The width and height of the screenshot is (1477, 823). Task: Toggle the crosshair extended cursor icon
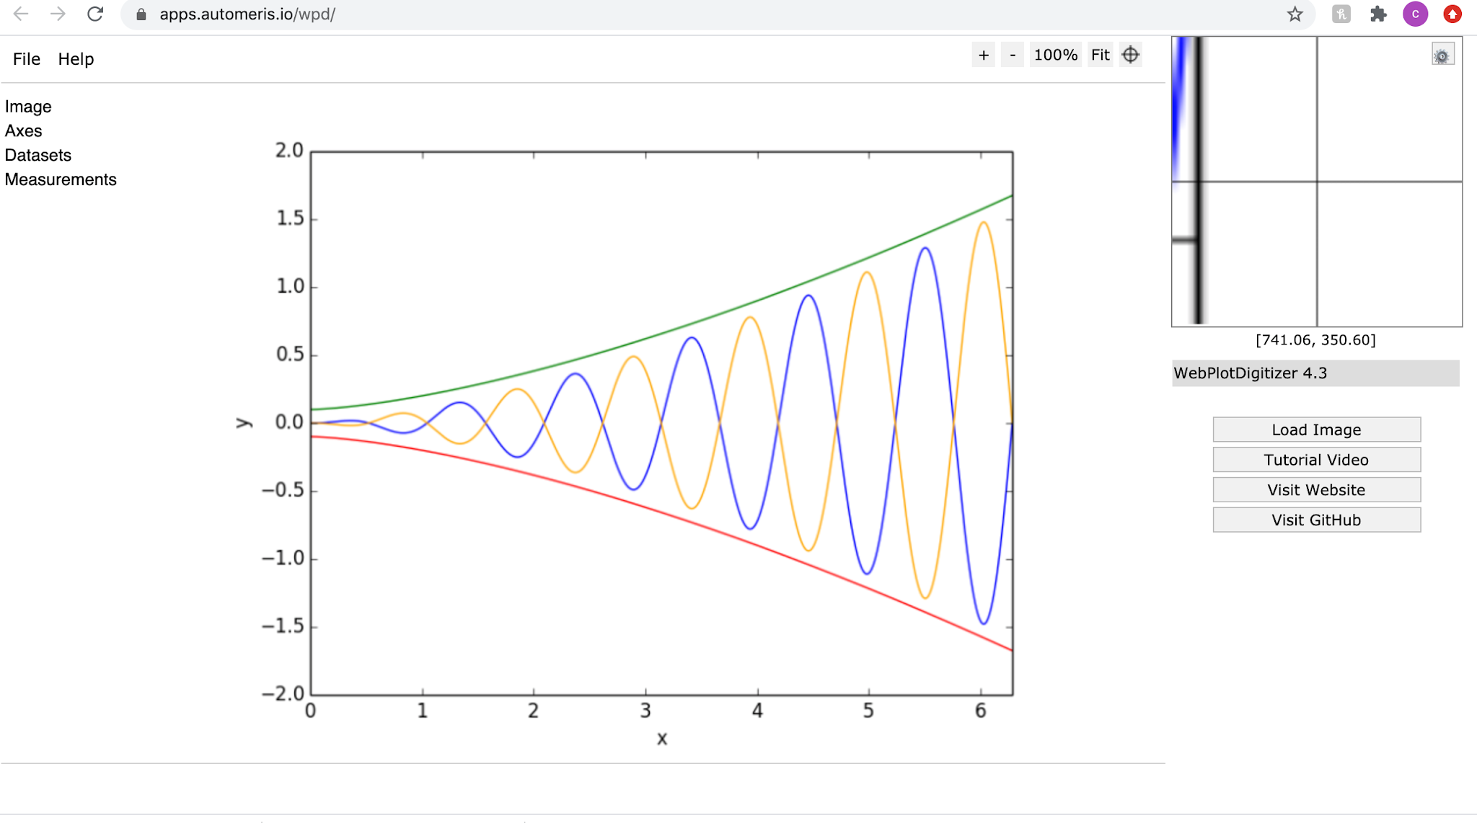coord(1131,55)
